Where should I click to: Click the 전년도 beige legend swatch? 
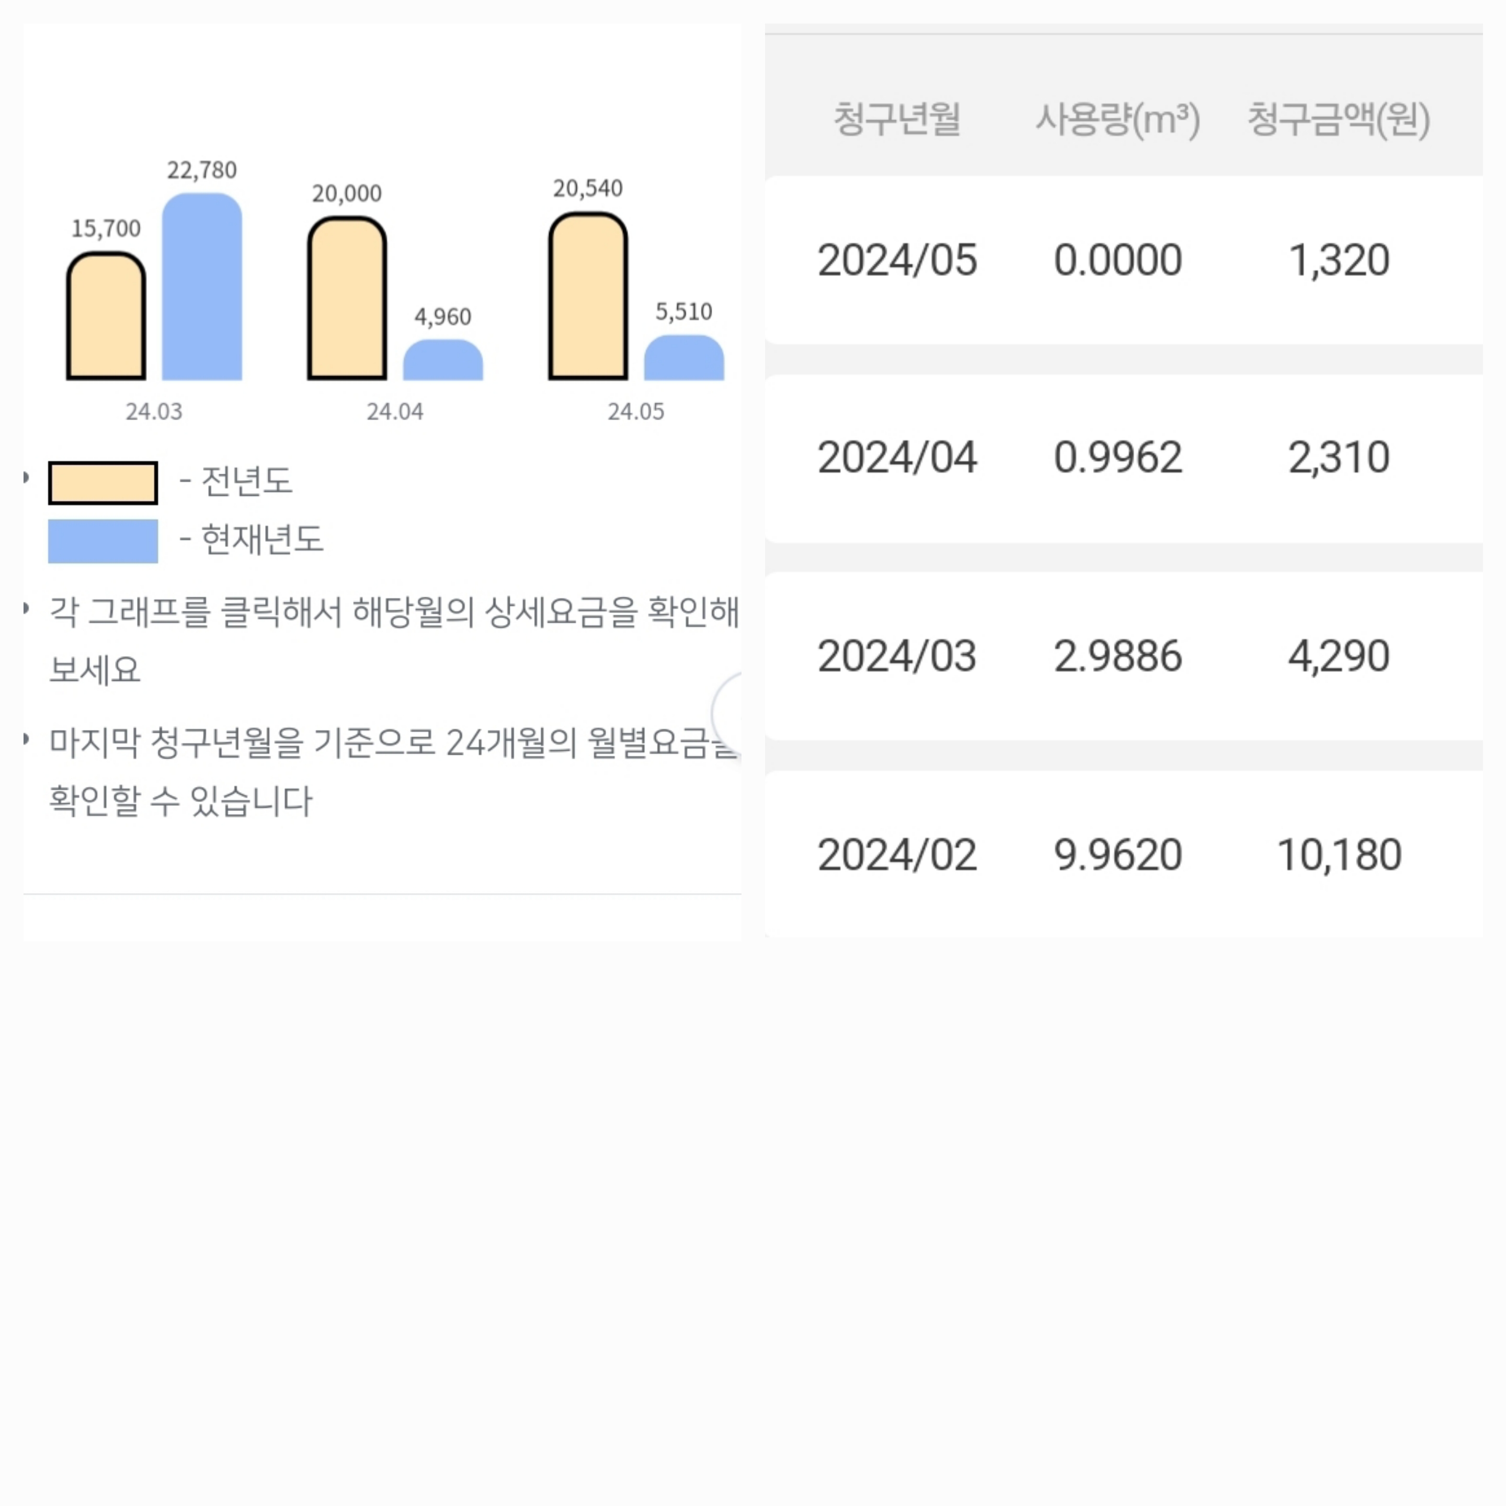pyautogui.click(x=103, y=483)
